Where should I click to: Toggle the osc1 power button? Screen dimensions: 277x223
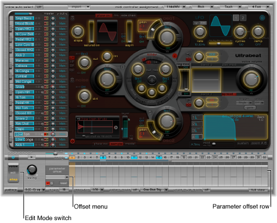point(72,18)
